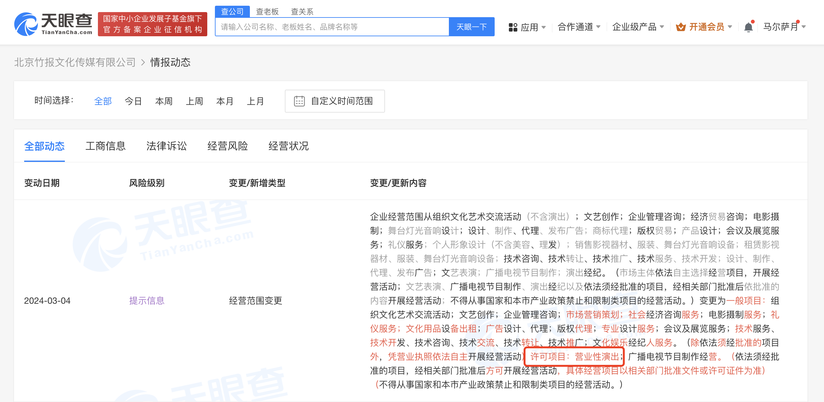824x402 pixels.
Task: Select the 工商信息 tab
Action: click(106, 146)
